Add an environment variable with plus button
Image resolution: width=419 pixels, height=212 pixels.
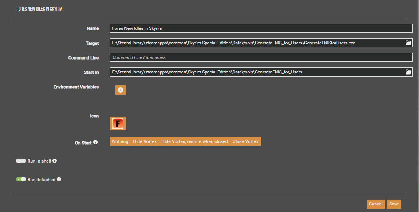[120, 90]
